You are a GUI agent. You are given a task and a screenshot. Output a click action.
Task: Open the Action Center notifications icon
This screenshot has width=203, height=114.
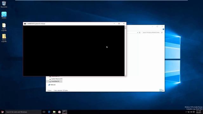click(x=194, y=112)
